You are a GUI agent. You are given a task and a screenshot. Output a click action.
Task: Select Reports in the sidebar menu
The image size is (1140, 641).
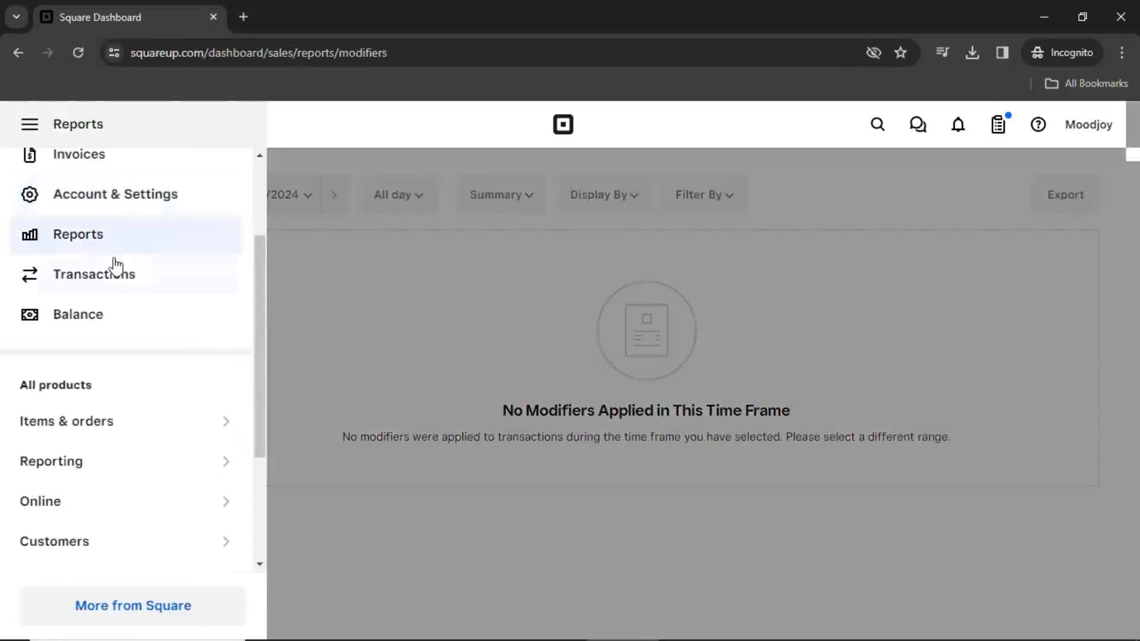78,234
